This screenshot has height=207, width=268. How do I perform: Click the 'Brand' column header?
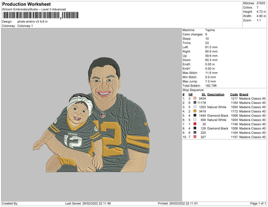pyautogui.click(x=244, y=95)
